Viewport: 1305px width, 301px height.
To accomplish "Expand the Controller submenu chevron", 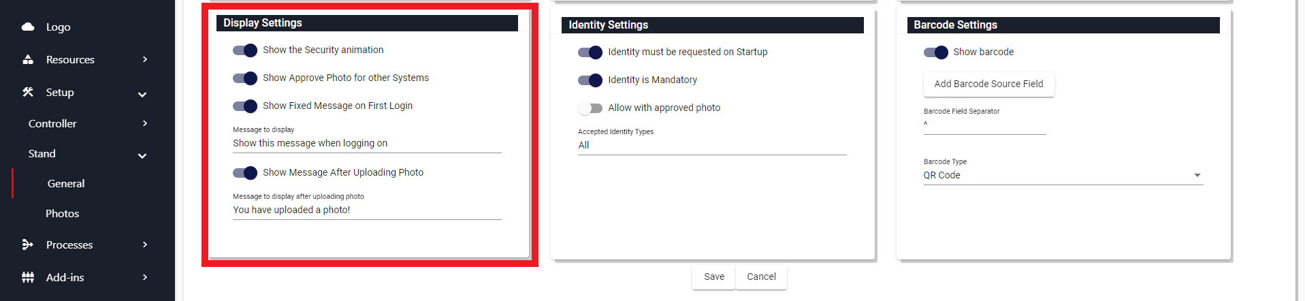I will (x=145, y=123).
